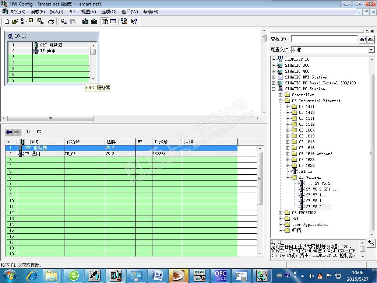Open Windows Explorer folder taskbar icon
The width and height of the screenshot is (377, 283).
click(x=51, y=276)
